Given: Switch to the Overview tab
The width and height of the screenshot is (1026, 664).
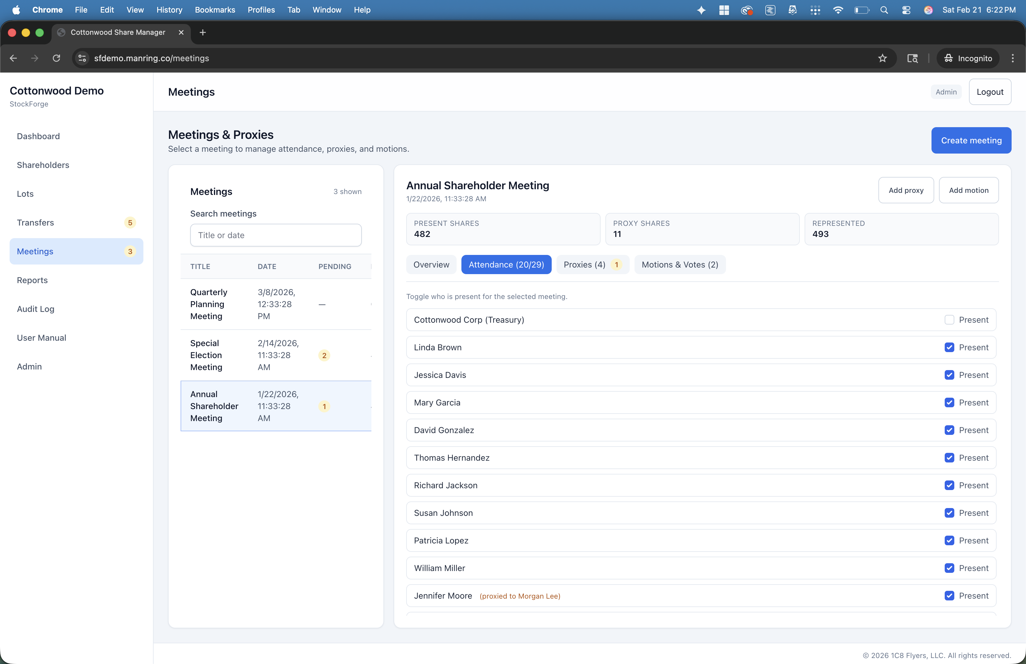Looking at the screenshot, I should click(x=431, y=265).
